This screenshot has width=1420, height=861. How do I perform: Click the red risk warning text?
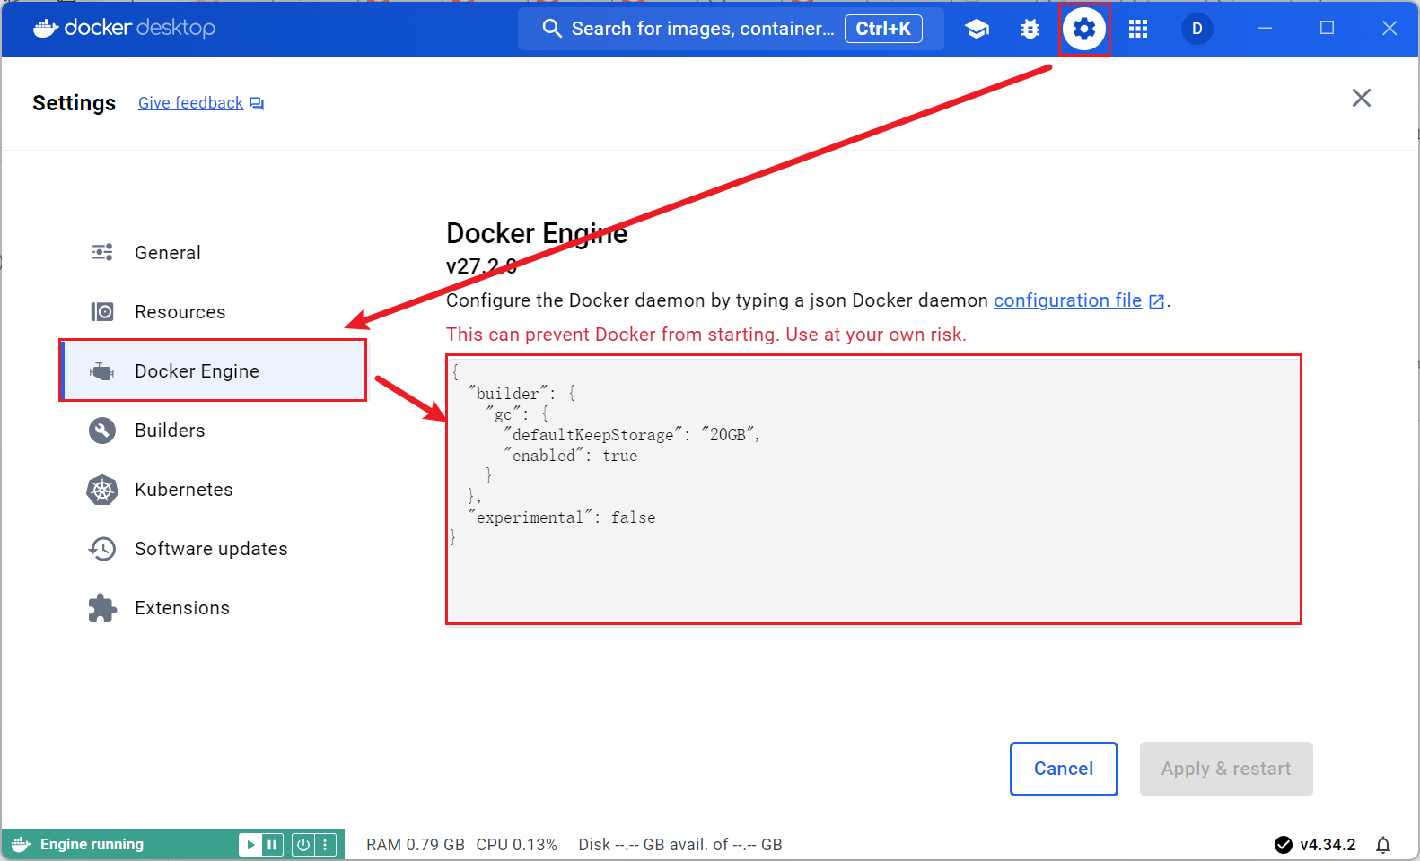click(x=706, y=335)
